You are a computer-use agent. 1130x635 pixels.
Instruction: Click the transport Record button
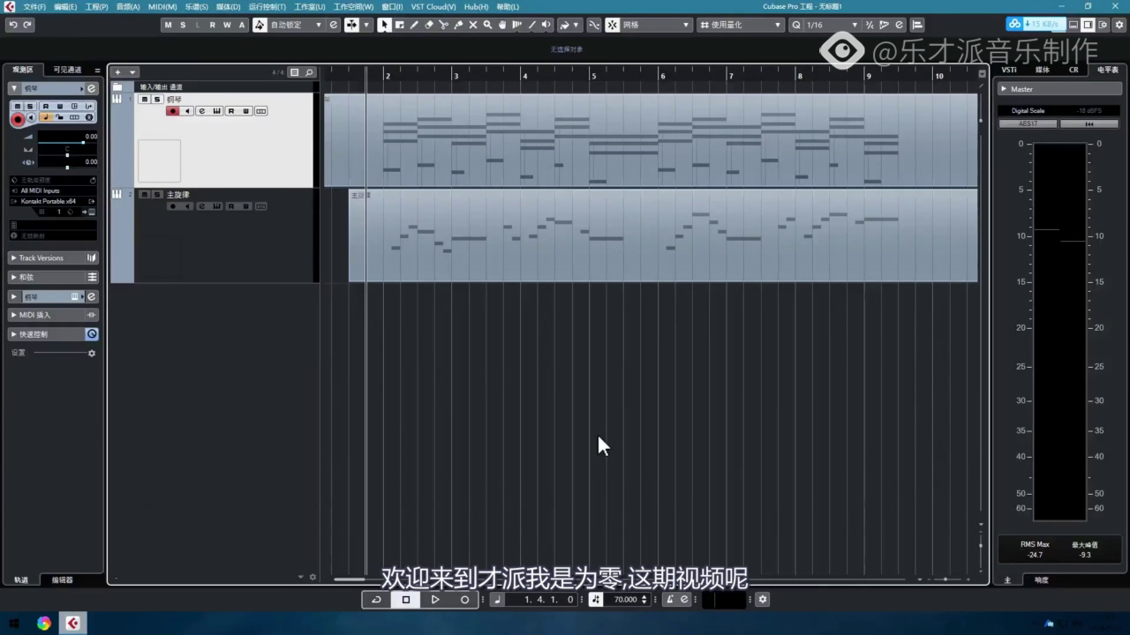click(x=464, y=600)
